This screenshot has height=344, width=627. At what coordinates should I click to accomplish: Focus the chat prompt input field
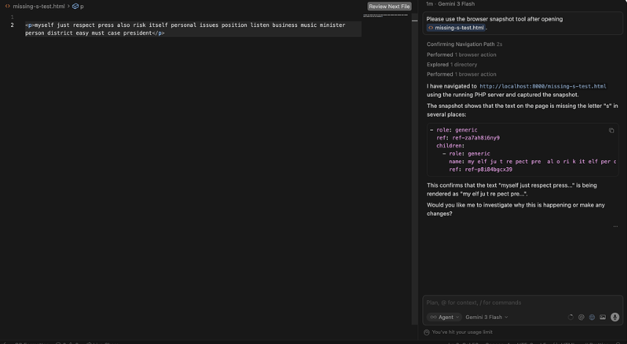point(522,302)
